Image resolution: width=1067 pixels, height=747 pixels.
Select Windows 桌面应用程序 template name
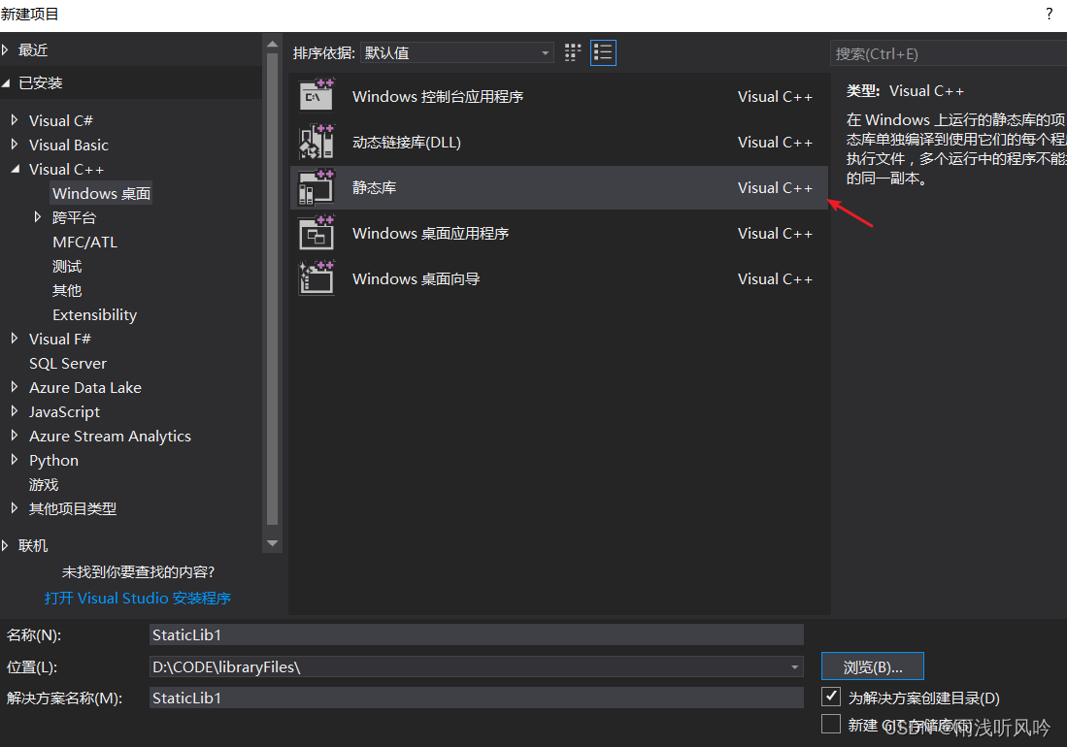[x=430, y=233]
